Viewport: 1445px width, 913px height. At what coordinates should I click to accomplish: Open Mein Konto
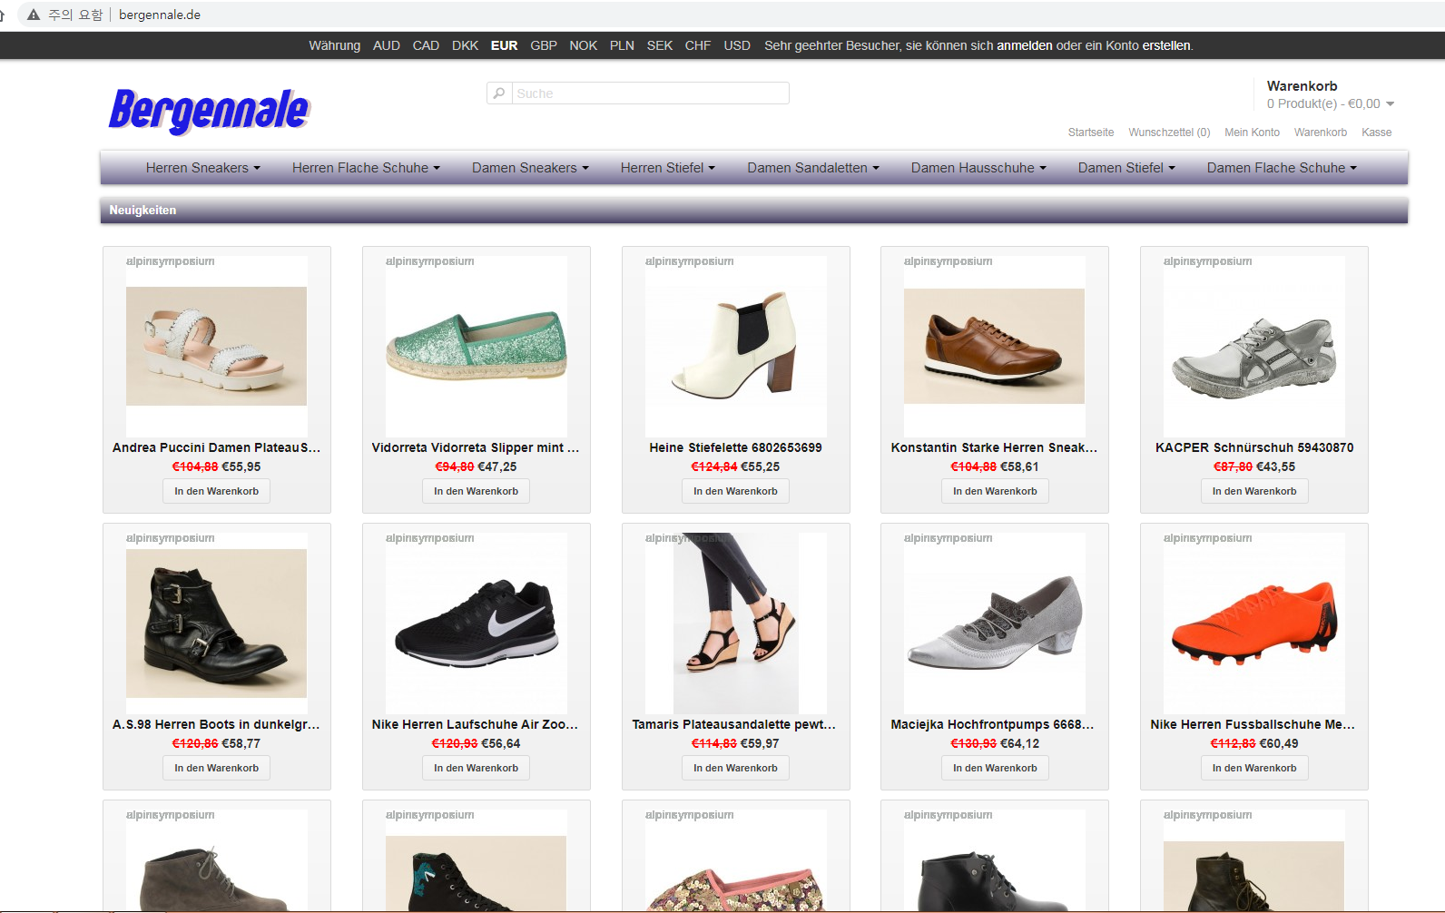(1252, 133)
